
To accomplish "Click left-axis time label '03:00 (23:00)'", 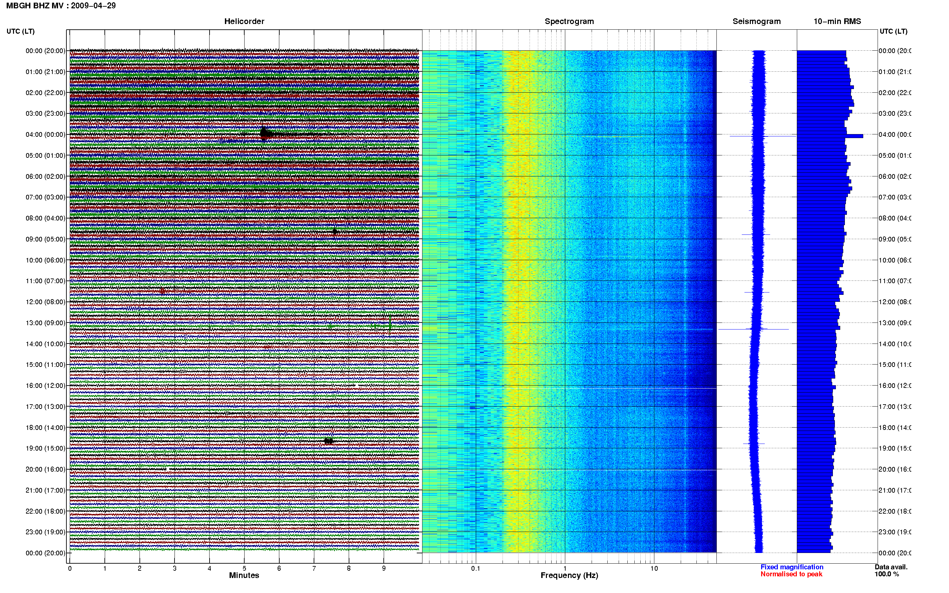I will pyautogui.click(x=45, y=113).
